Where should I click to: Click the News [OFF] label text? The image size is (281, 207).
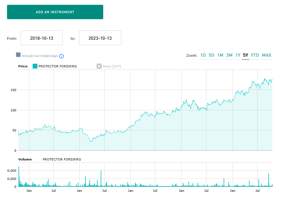pyautogui.click(x=112, y=66)
